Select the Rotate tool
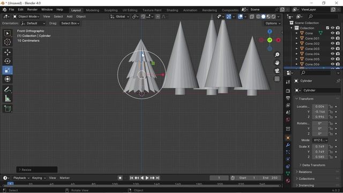This screenshot has width=343, height=193. pos(8,61)
